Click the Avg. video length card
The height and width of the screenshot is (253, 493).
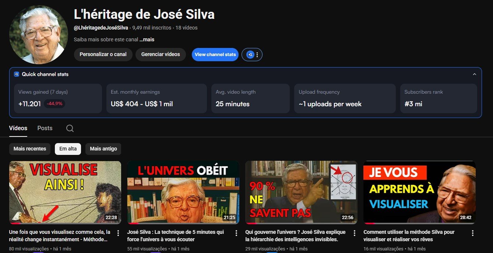tap(250, 98)
